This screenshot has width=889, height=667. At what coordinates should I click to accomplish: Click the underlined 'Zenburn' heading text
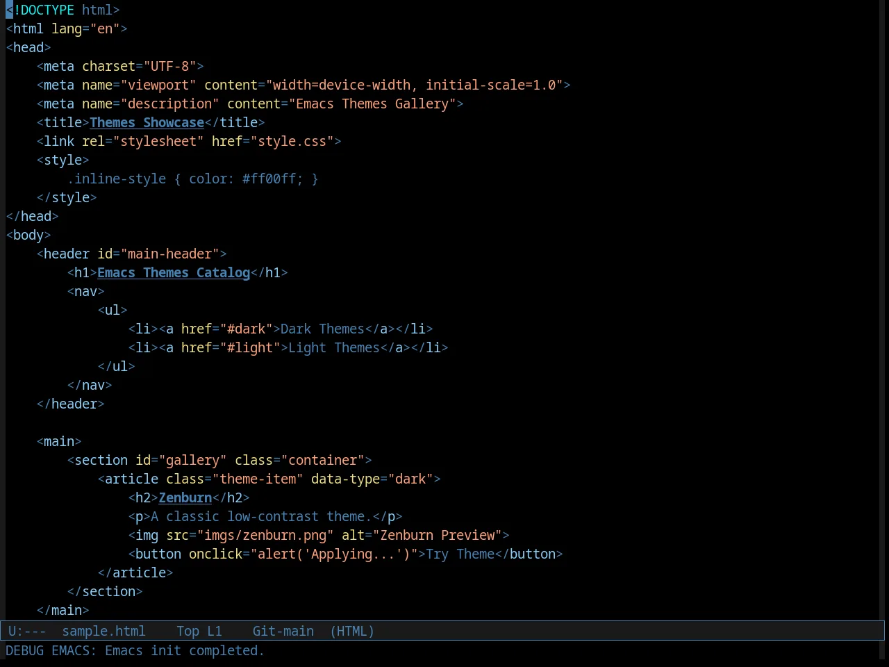(x=185, y=497)
